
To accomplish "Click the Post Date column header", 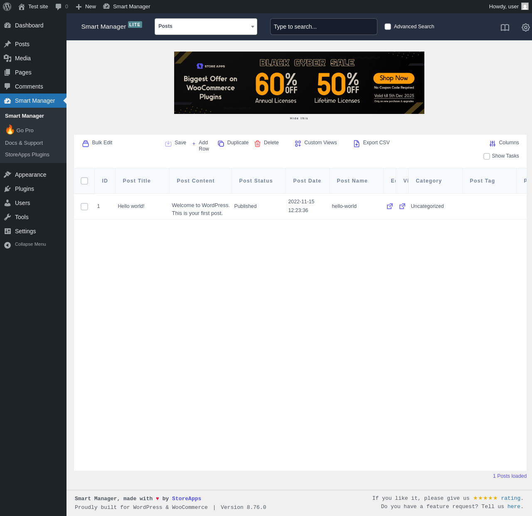I will (x=307, y=181).
